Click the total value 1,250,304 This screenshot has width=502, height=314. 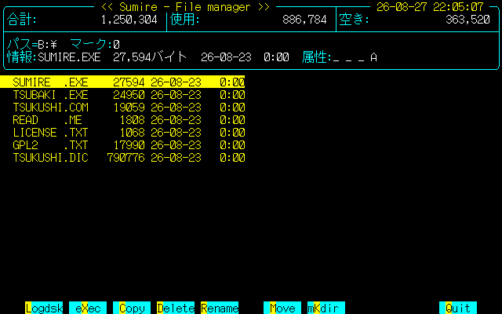tap(129, 20)
